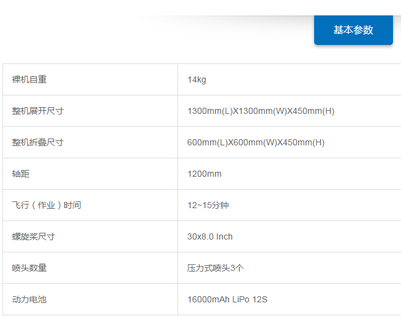Click the 分钟 unit in flight time row
This screenshot has width=401, height=319.
click(x=220, y=205)
